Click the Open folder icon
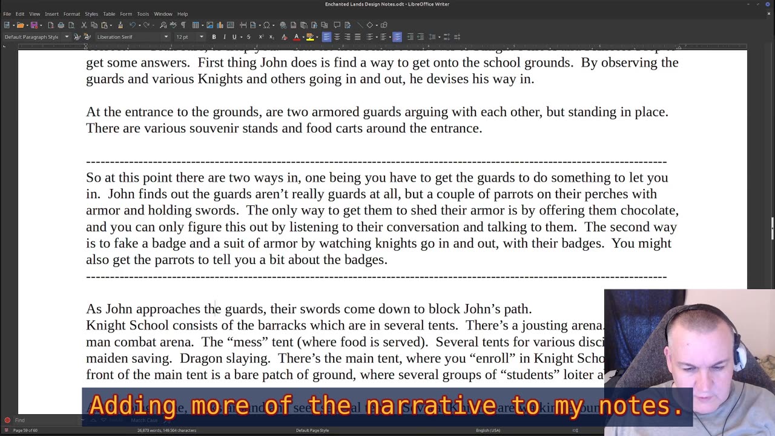This screenshot has width=775, height=436. coord(20,25)
